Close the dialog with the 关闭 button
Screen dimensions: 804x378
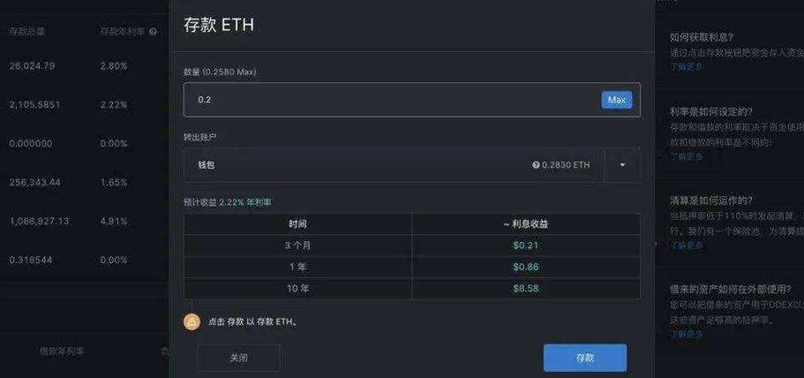(x=238, y=358)
